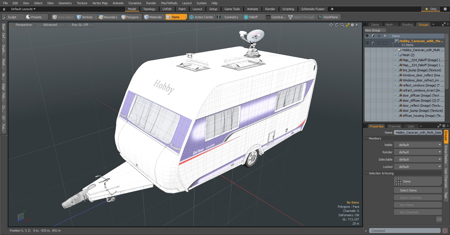The height and width of the screenshot is (235, 450).
Task: Click the add layout plus icon
Action: (x=332, y=9)
